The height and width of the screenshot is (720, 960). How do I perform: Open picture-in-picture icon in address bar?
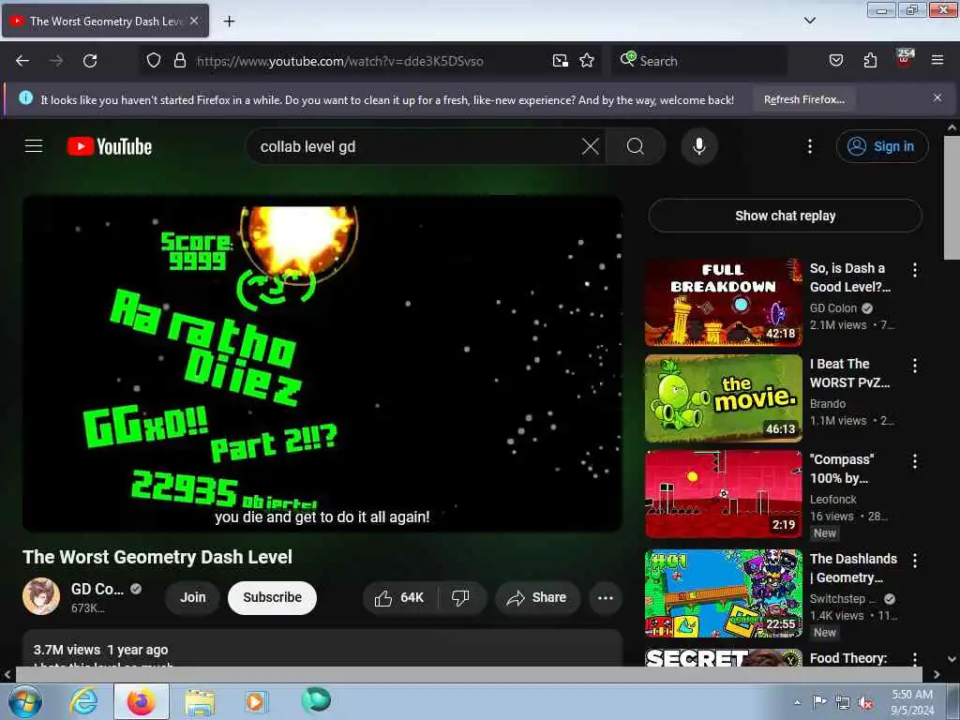pos(561,61)
